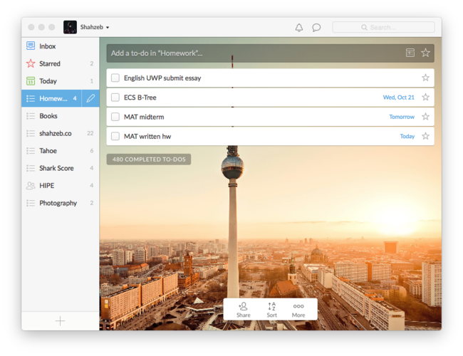Viewport: 463px width, 356px height.
Task: Click the Sort icon in bottom toolbar
Action: coord(271,309)
